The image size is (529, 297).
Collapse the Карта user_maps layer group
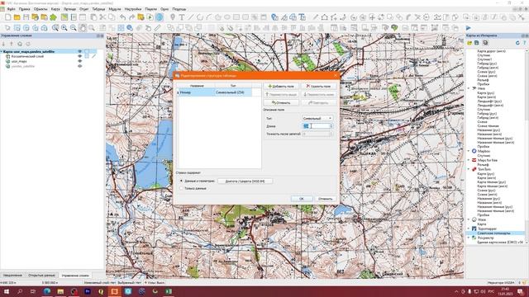tap(2, 51)
